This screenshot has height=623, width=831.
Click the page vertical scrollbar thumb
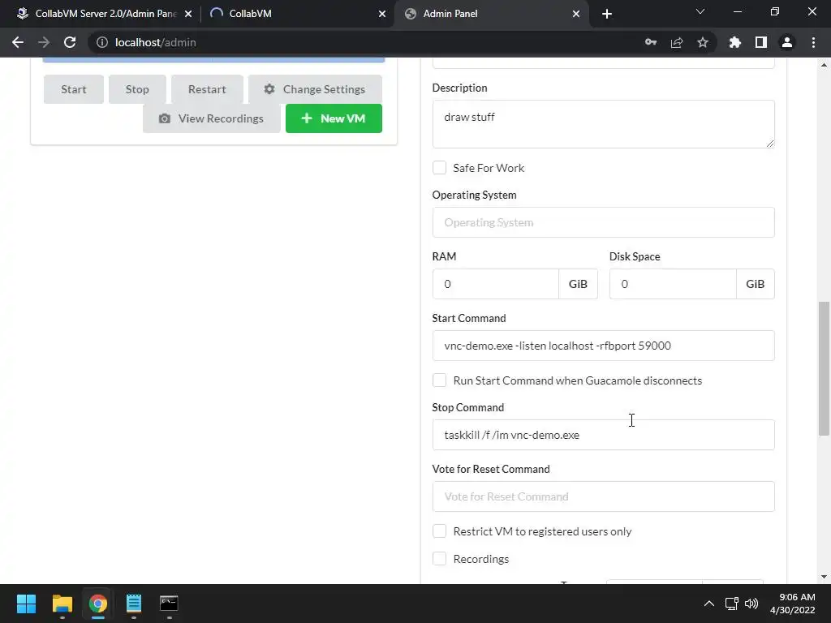(824, 369)
